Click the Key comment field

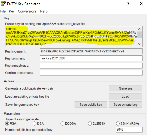pyautogui.click(x=91, y=58)
